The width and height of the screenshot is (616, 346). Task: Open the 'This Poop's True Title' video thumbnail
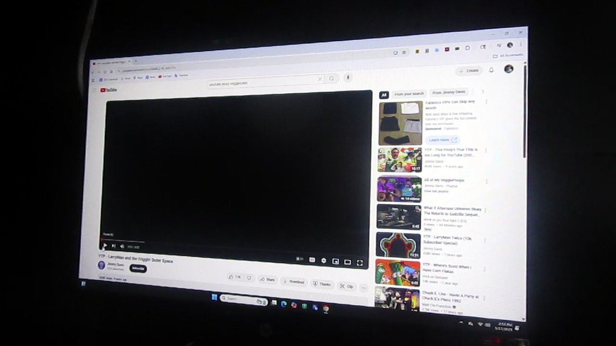coord(399,160)
